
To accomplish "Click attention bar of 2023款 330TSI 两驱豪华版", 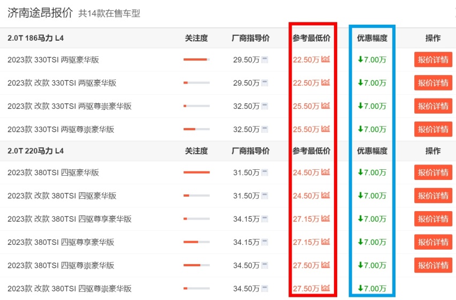I will (196, 59).
